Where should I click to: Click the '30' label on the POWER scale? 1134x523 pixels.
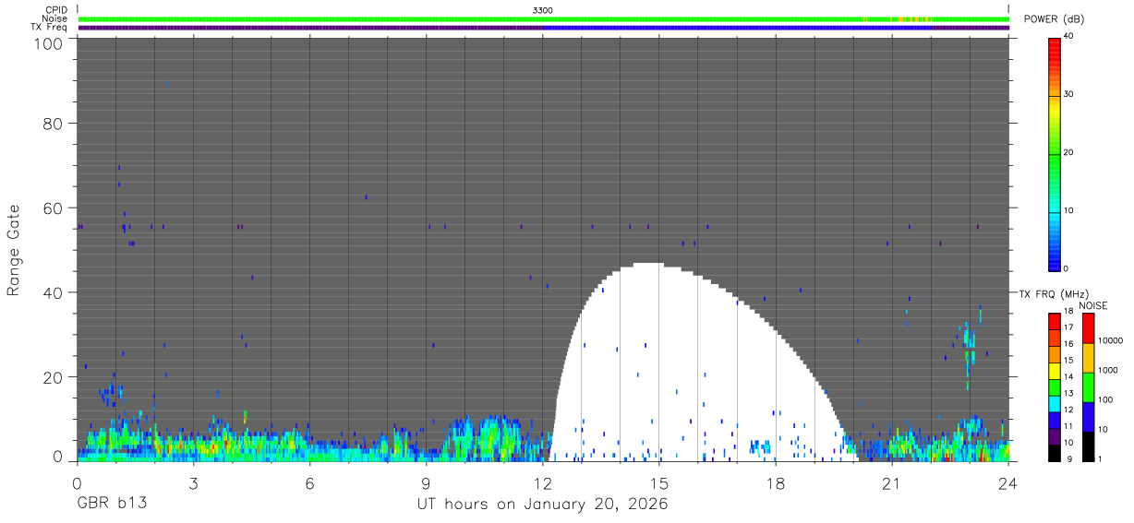point(1068,94)
